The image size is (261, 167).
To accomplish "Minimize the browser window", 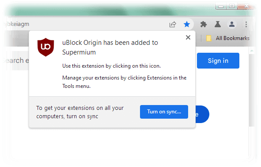I will 221,7.
